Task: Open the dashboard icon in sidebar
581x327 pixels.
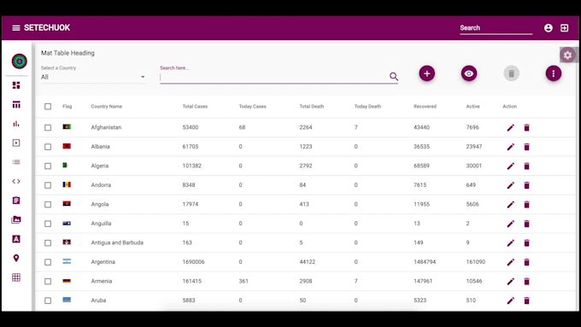Action: 16,85
